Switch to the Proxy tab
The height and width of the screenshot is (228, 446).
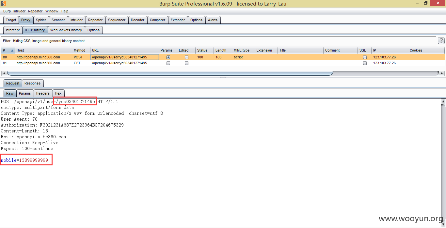click(26, 20)
